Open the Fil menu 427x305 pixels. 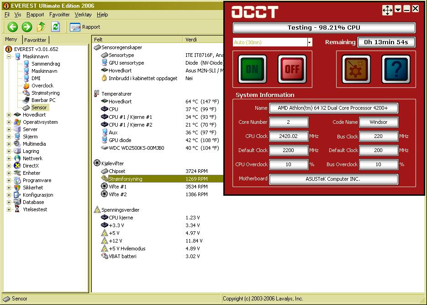click(7, 15)
